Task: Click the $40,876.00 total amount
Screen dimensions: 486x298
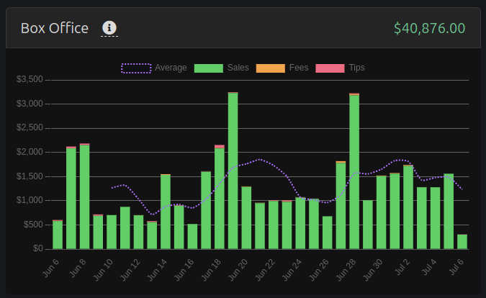Action: pyautogui.click(x=429, y=28)
